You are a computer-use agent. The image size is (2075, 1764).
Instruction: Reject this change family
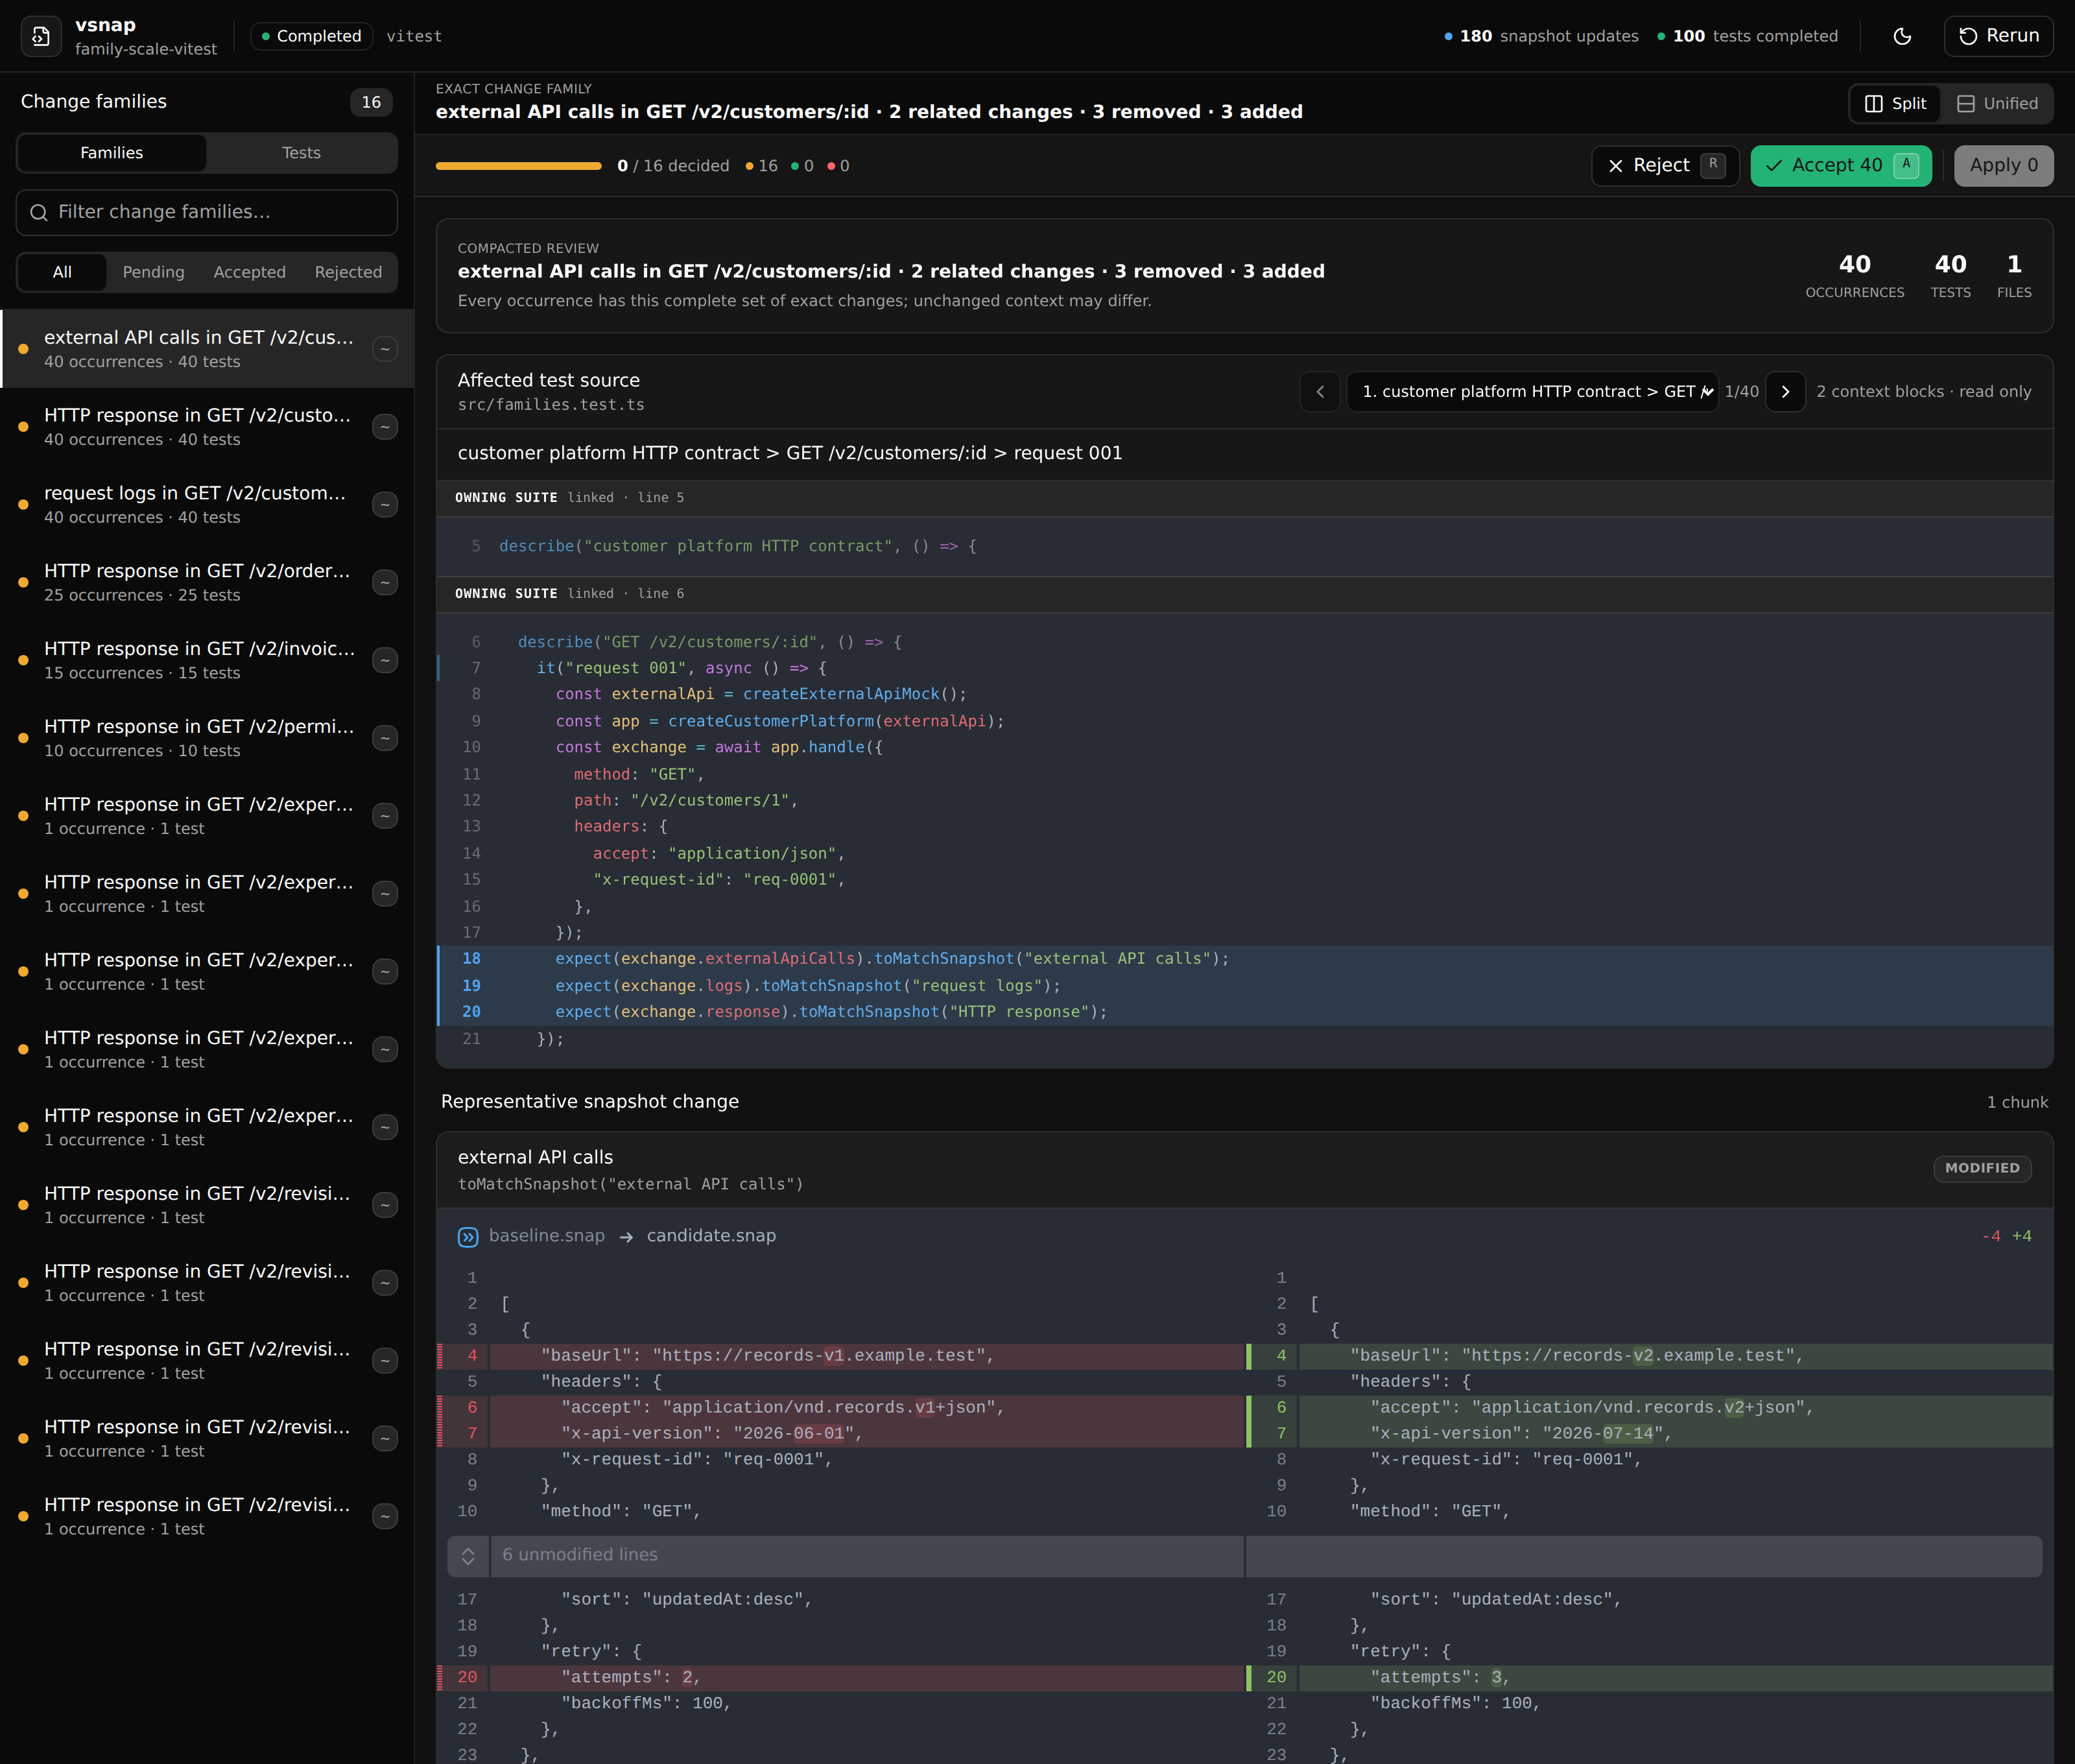(x=1665, y=166)
